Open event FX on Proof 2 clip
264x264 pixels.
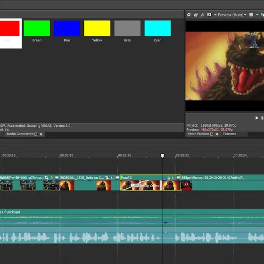tap(173, 177)
